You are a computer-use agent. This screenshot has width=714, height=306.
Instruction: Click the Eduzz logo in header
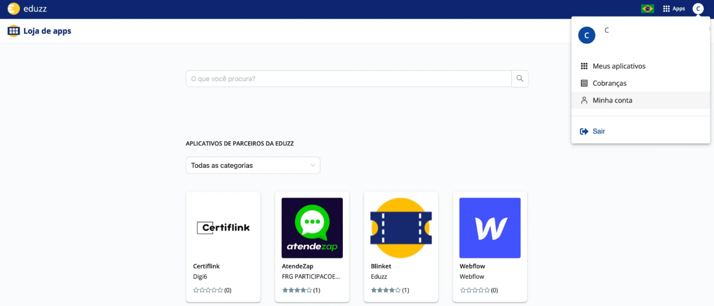click(27, 9)
